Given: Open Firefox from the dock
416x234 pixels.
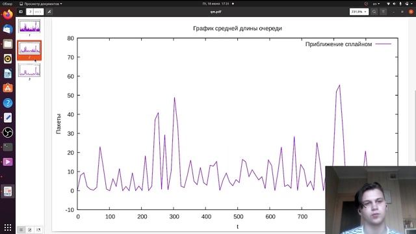Looking at the screenshot, I should pos(8,14).
